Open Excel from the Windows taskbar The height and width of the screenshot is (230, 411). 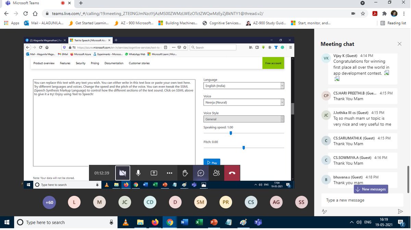199,222
